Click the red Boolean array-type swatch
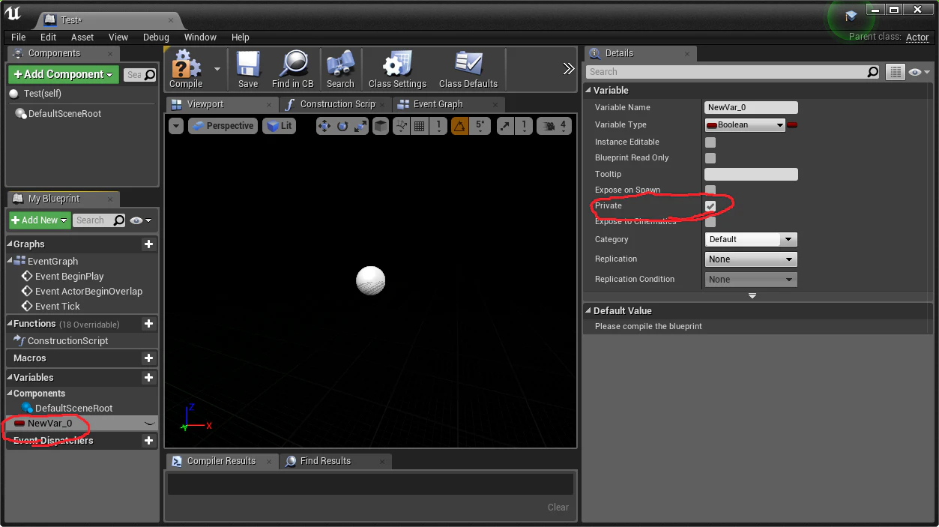Image resolution: width=939 pixels, height=527 pixels. coord(792,125)
